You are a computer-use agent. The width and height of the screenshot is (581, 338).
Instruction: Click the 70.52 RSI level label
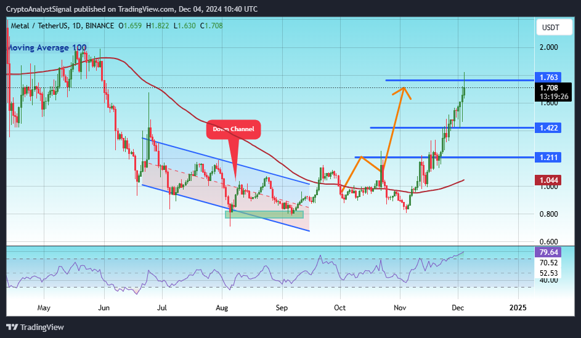tap(549, 263)
